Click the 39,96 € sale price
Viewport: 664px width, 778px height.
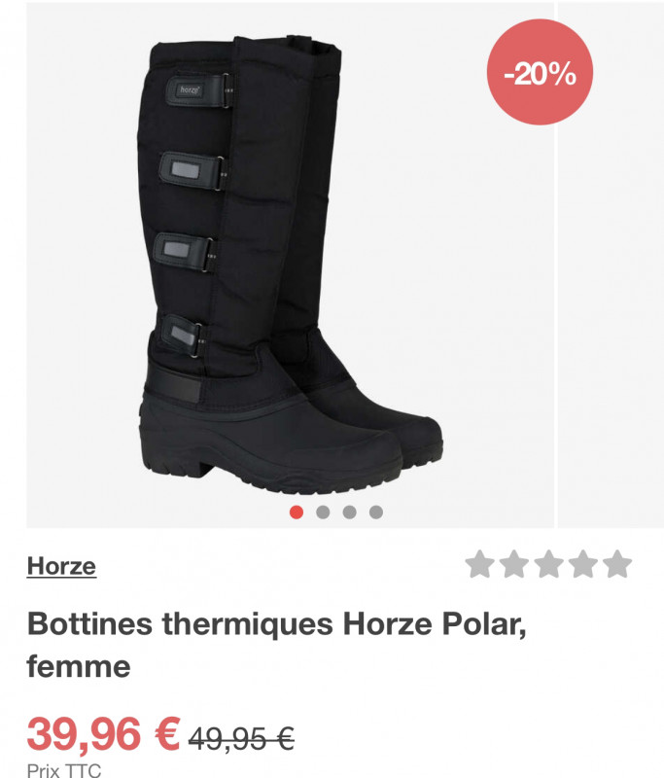103,734
